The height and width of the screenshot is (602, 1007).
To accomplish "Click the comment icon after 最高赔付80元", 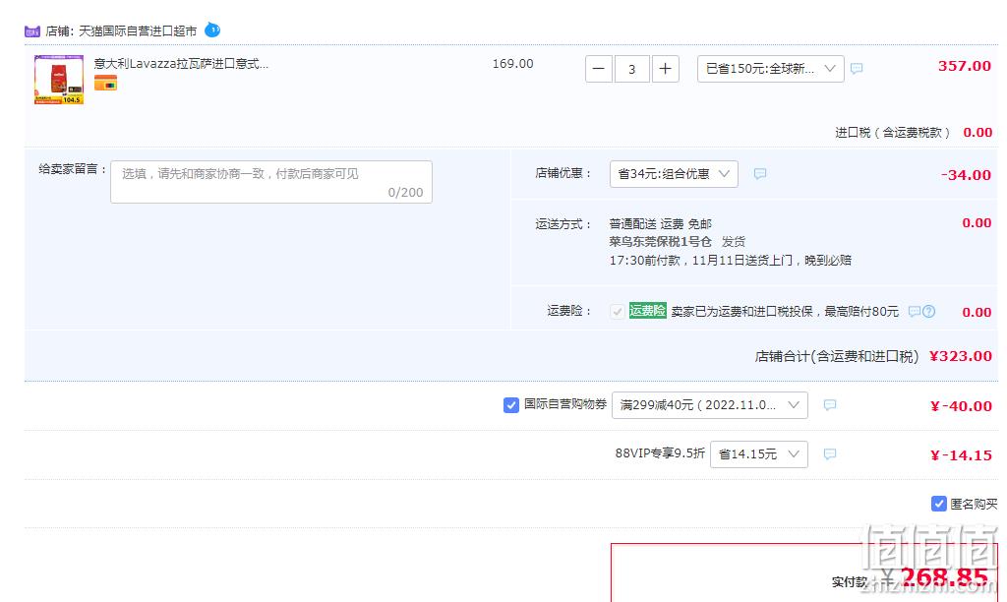I will click(915, 312).
